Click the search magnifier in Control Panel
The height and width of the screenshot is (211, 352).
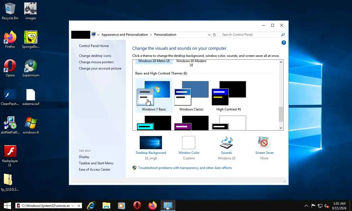[282, 35]
